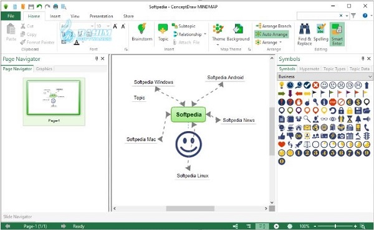Start presentation play button in status bar
Viewport: 374px width, 230px height.
276,226
